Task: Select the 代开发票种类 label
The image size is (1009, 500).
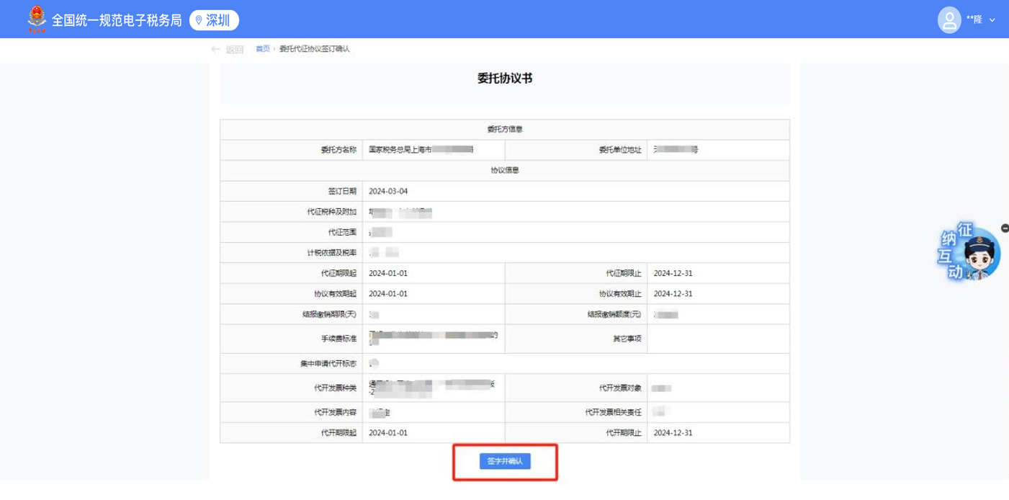Action: pyautogui.click(x=335, y=388)
